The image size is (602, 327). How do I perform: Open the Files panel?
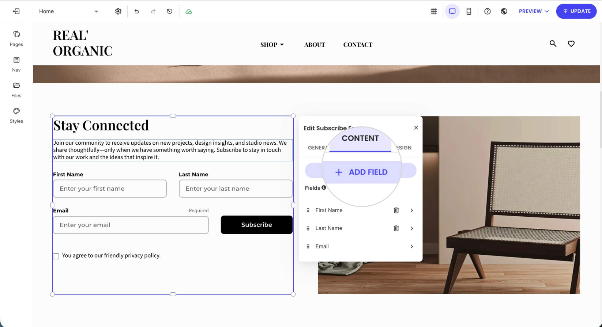[16, 90]
